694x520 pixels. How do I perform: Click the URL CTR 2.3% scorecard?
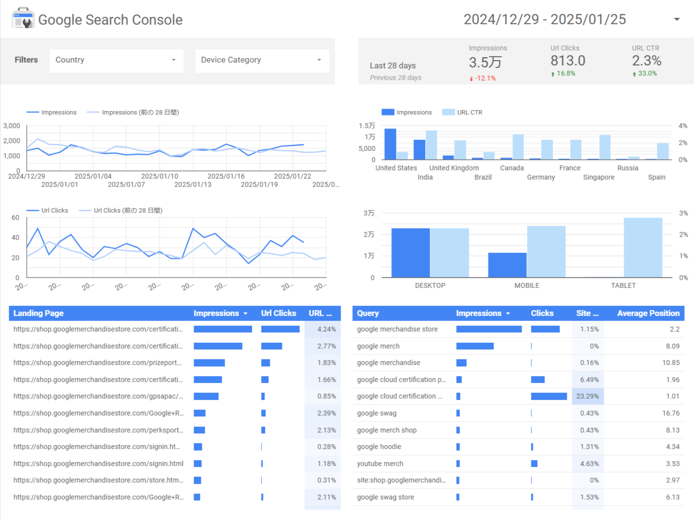pos(647,61)
